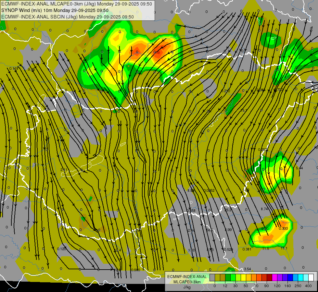
Task: Click the map value 0.558
Action: click(191, 211)
